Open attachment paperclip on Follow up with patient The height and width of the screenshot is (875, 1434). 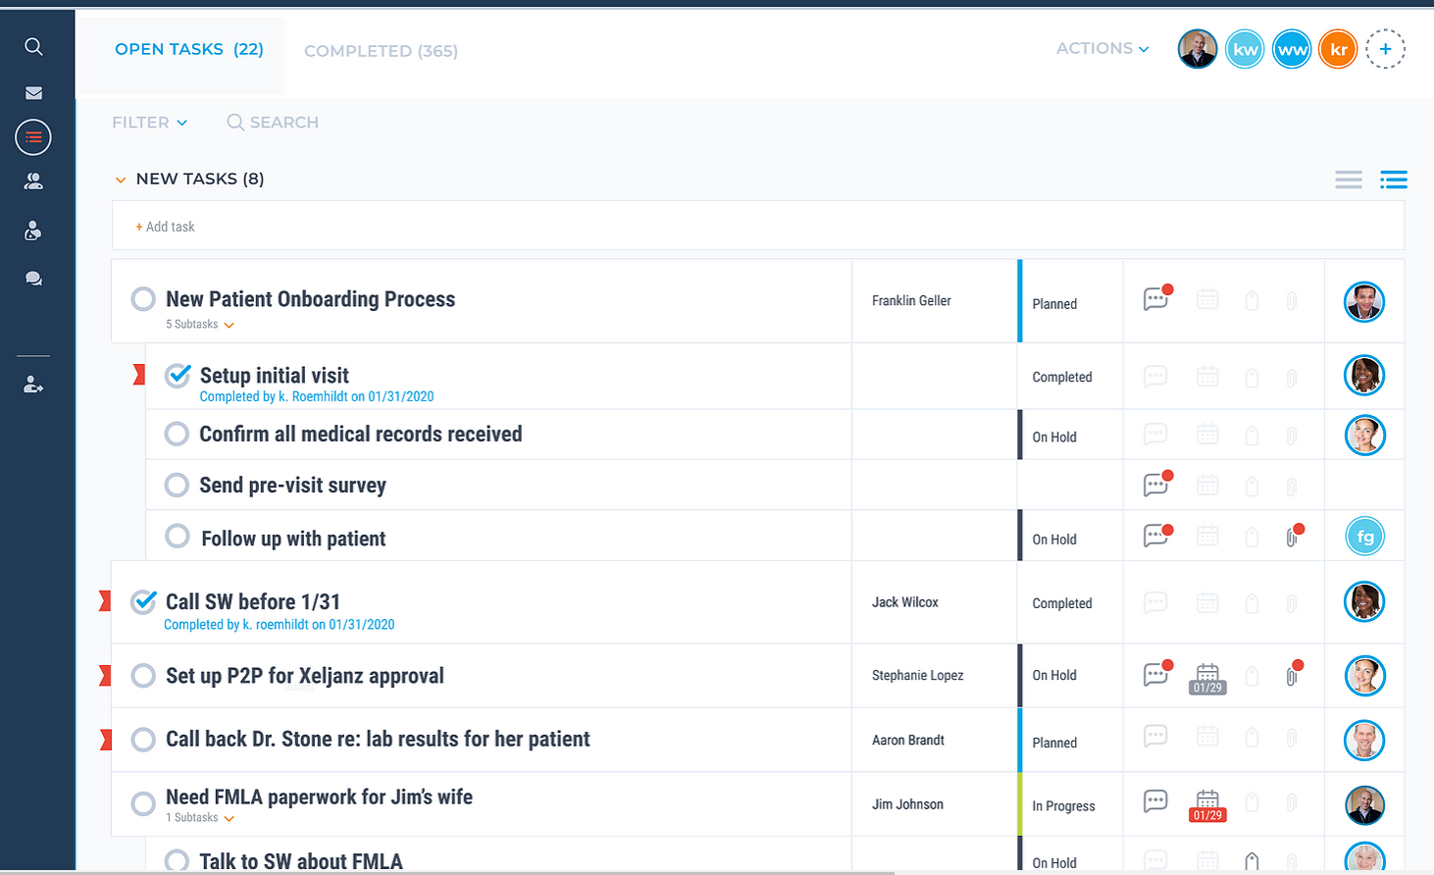[x=1292, y=537]
